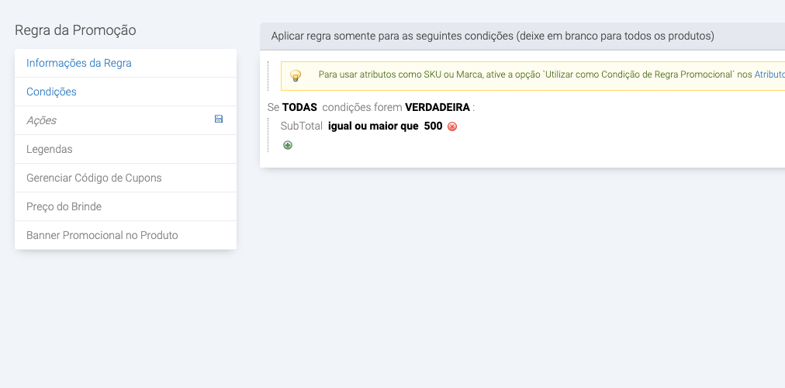Show the Preço do Brinde tab

(64, 206)
